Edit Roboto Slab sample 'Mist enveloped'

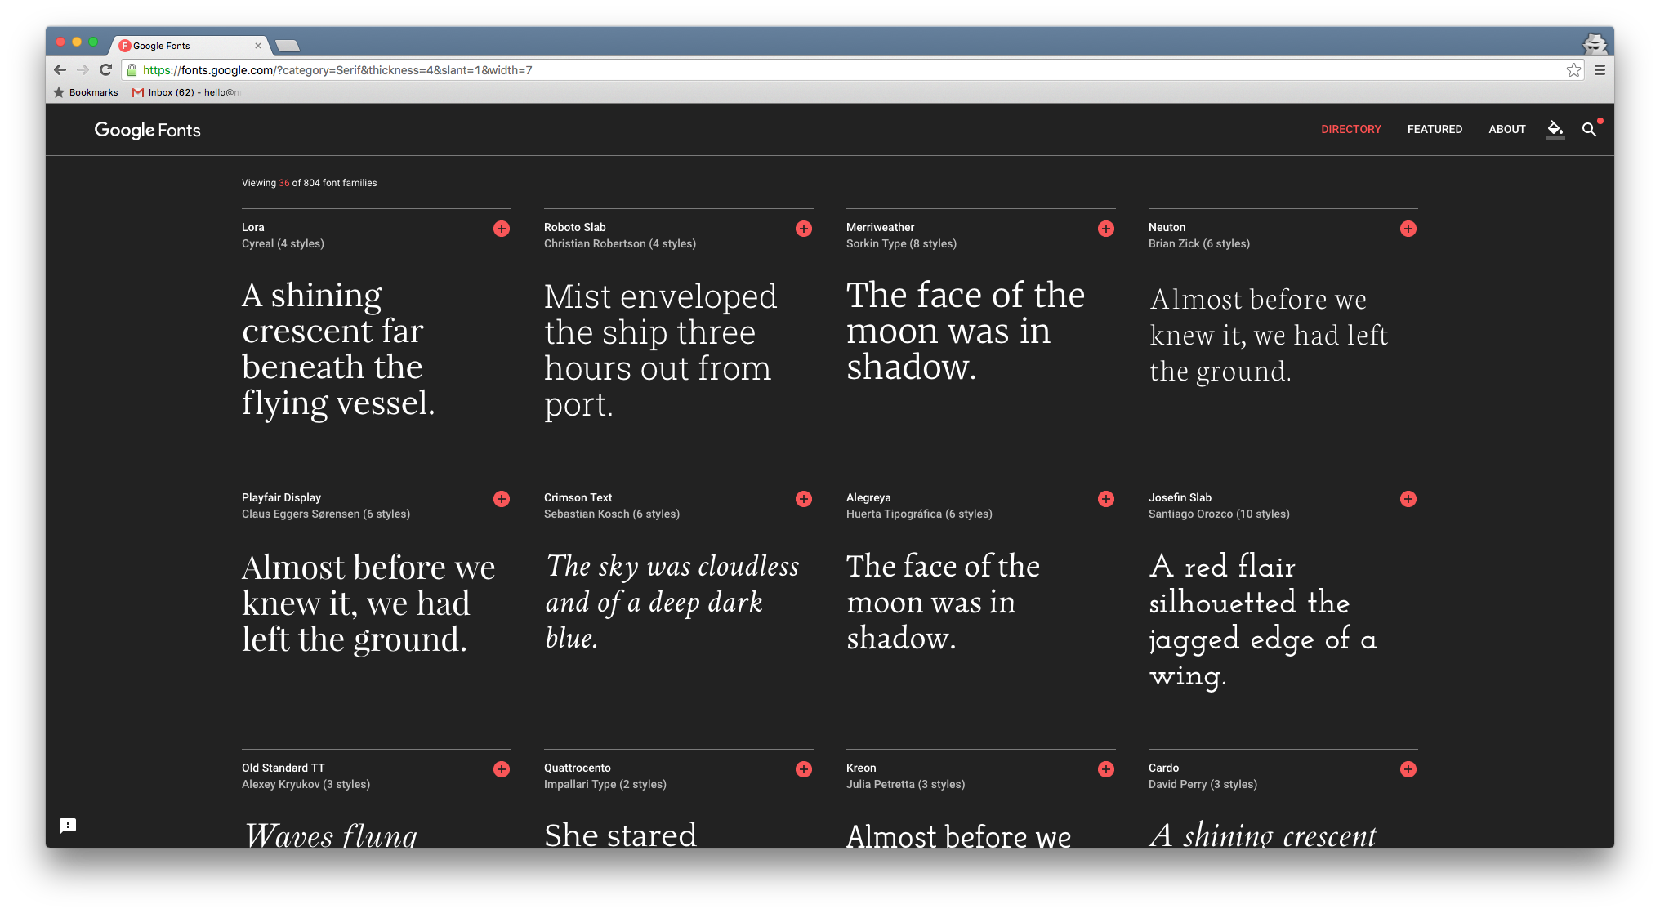pyautogui.click(x=661, y=350)
